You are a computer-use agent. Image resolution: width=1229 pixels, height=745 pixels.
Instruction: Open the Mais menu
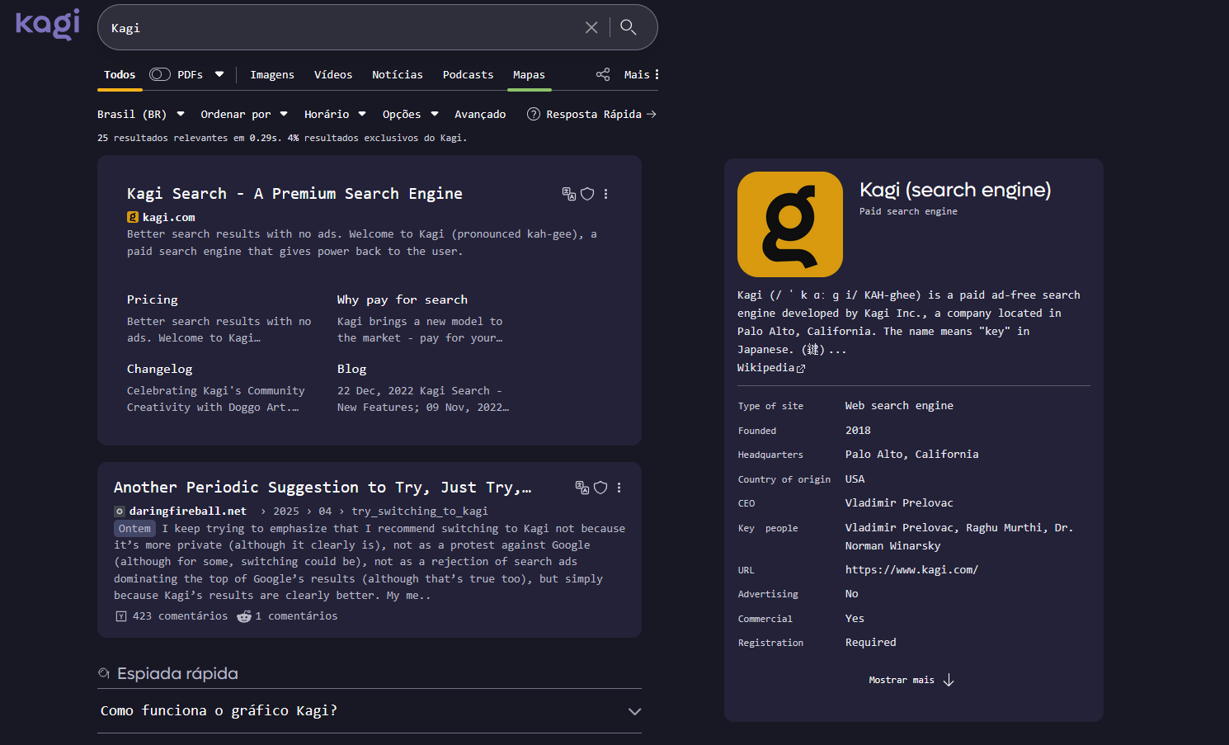[642, 74]
